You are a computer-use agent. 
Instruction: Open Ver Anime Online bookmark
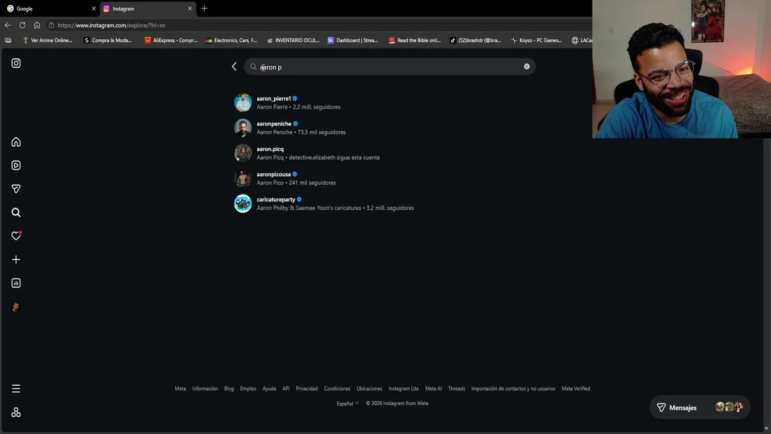pyautogui.click(x=47, y=40)
